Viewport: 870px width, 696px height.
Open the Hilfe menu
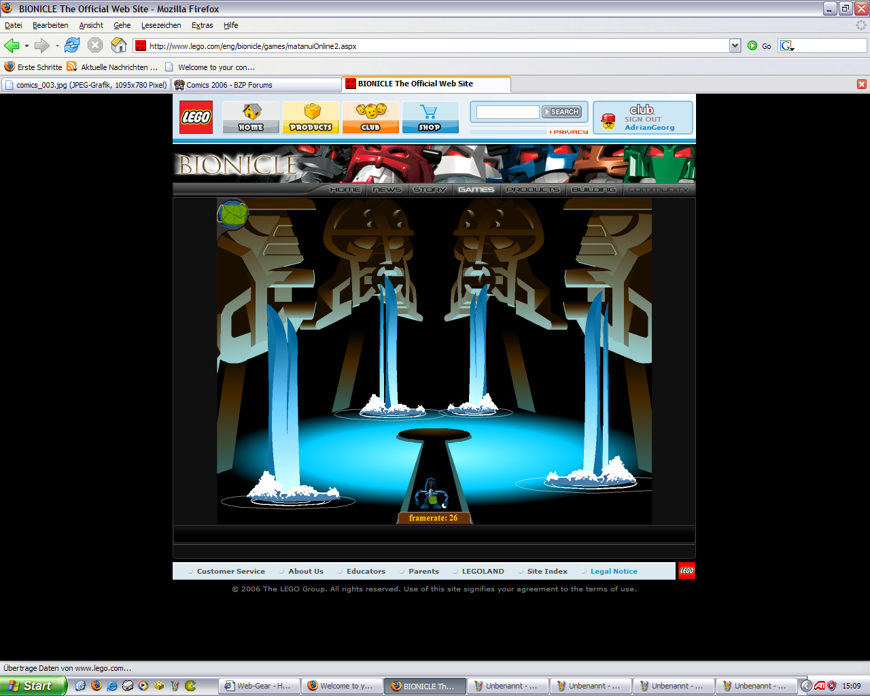click(x=231, y=25)
